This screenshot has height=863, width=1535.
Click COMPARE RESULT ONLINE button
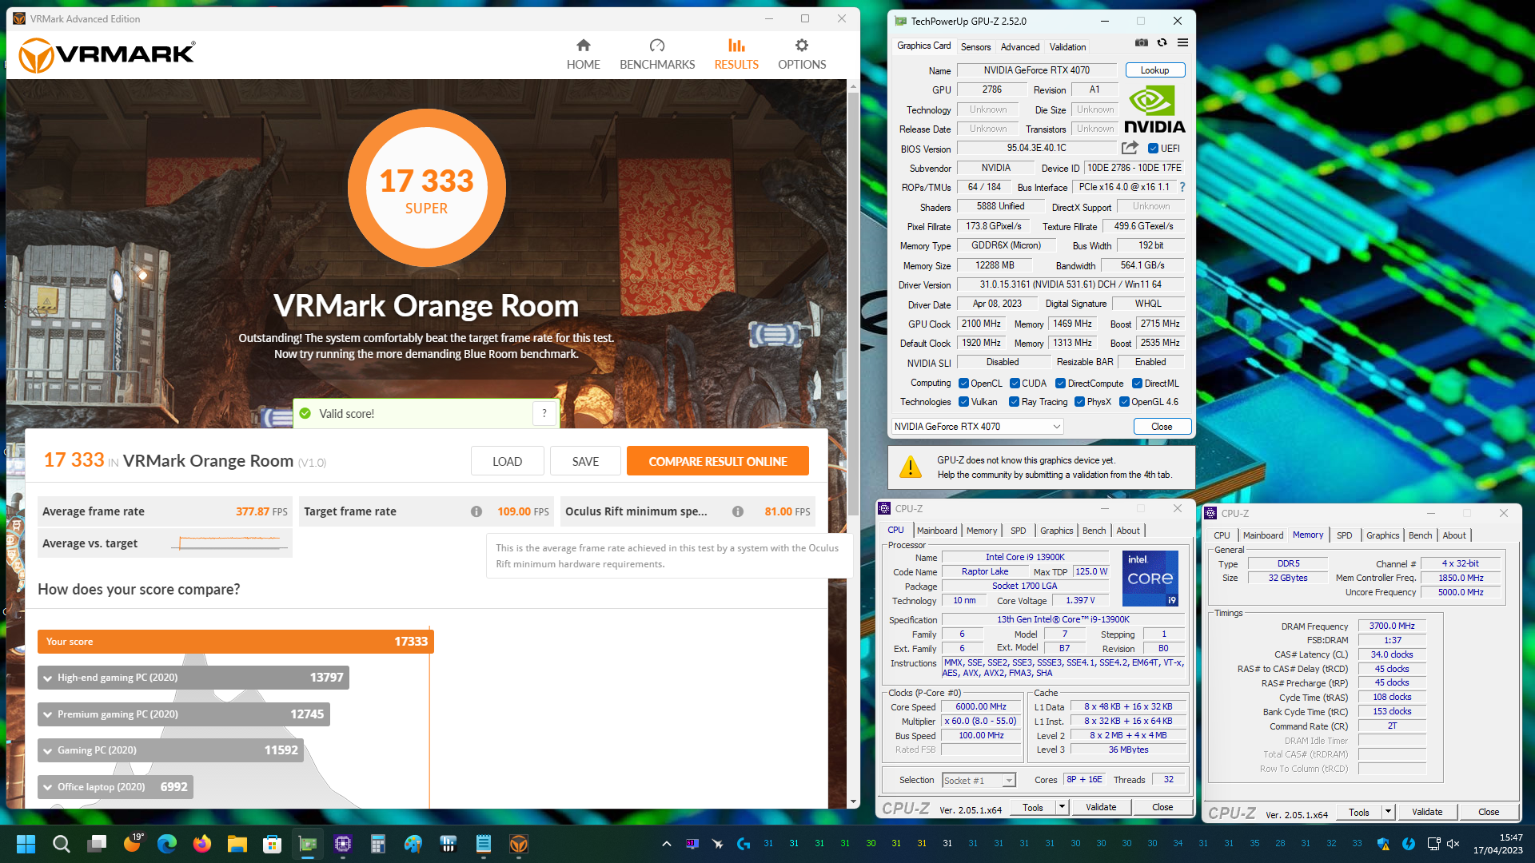(x=717, y=462)
